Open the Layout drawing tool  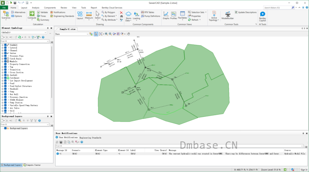tap(80, 15)
